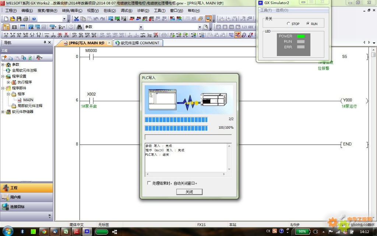
Task: Open 工具(T) menu in GX Simulator2
Action: tap(266, 10)
